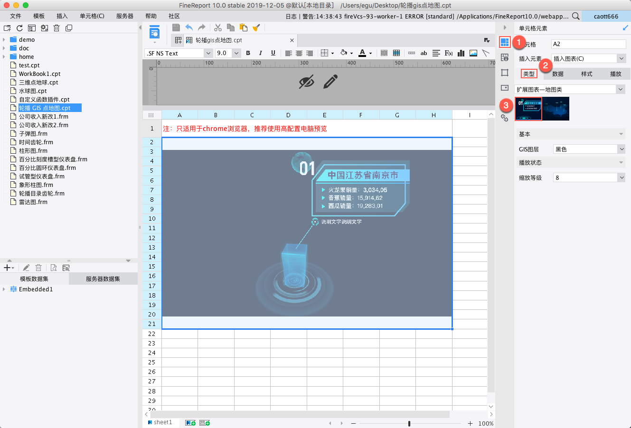The width and height of the screenshot is (631, 428).
Task: Switch to the 数据 tab
Action: pyautogui.click(x=558, y=74)
